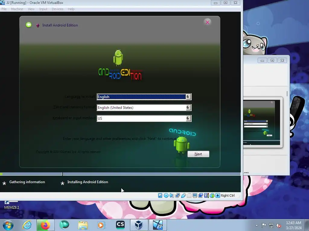Click the Right Ctrl host key label
The image size is (309, 231).
tap(228, 196)
